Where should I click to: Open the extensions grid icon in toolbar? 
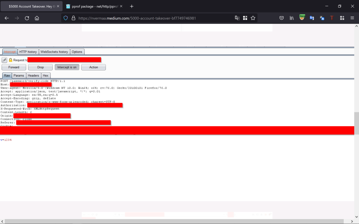[x=342, y=18]
